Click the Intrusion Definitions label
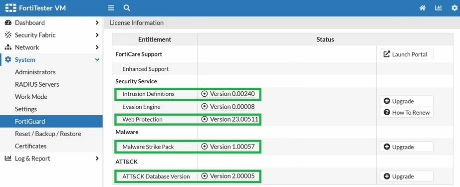 (149, 94)
